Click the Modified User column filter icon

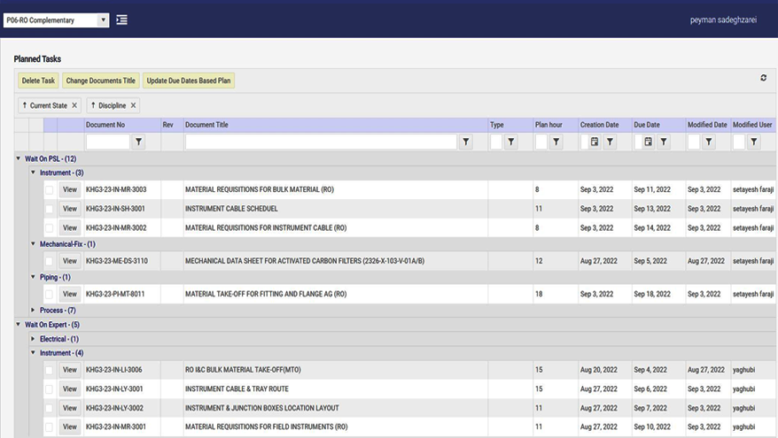[753, 142]
